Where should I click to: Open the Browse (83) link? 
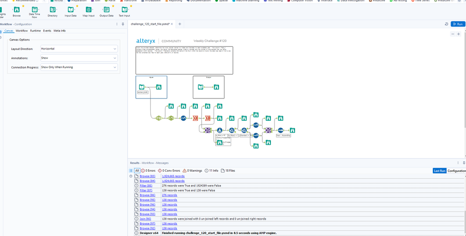point(148,176)
